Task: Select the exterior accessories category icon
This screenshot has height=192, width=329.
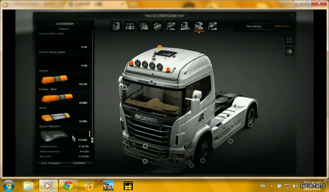Action: tap(199, 26)
